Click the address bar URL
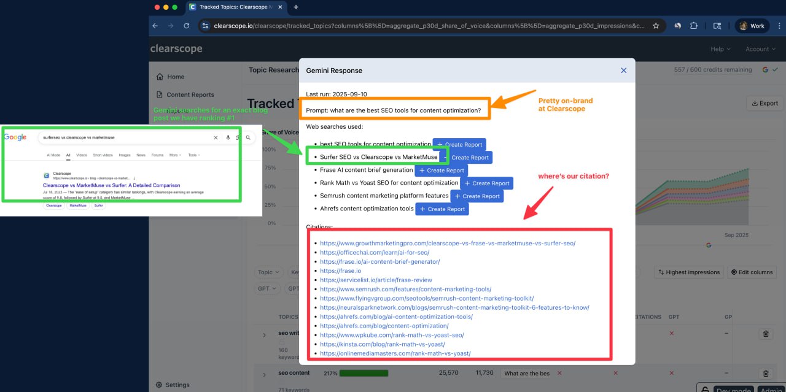This screenshot has height=392, width=786. [x=429, y=26]
